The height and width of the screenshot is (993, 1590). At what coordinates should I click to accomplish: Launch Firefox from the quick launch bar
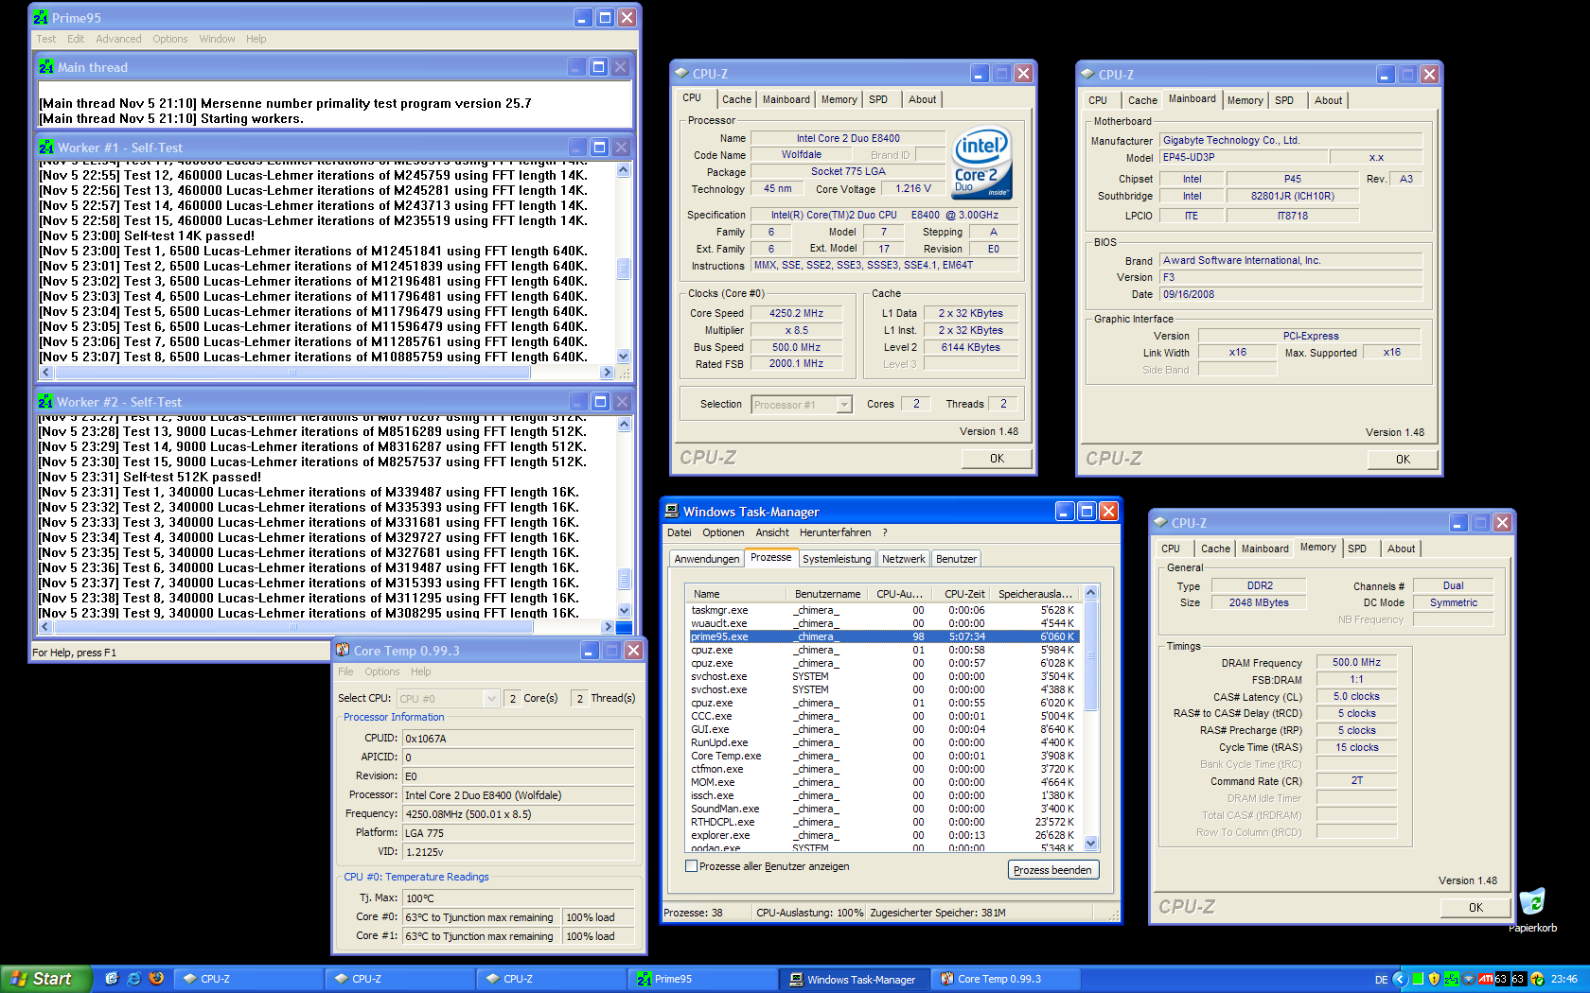click(x=156, y=979)
